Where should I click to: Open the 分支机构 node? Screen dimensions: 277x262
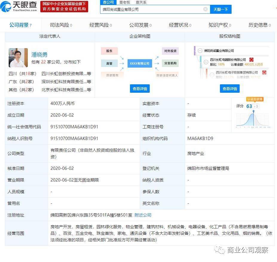pos(170,63)
